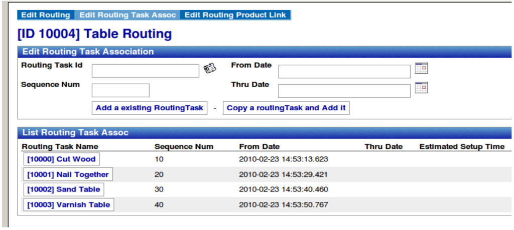Focus the Sequence Num input box

coord(120,90)
